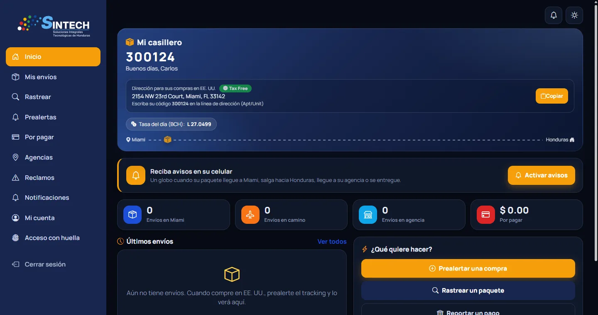This screenshot has width=598, height=315.
Task: Open Notificaciones in sidebar
Action: coord(53,198)
